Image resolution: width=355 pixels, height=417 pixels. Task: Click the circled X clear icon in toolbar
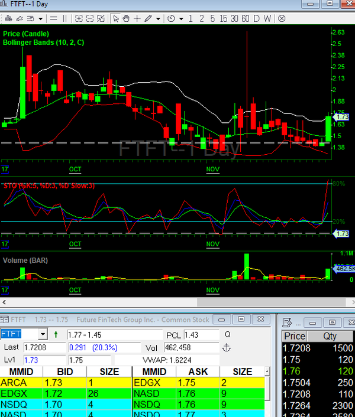click(282, 18)
